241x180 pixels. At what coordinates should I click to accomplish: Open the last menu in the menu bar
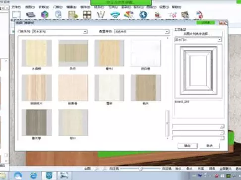coord(177,7)
